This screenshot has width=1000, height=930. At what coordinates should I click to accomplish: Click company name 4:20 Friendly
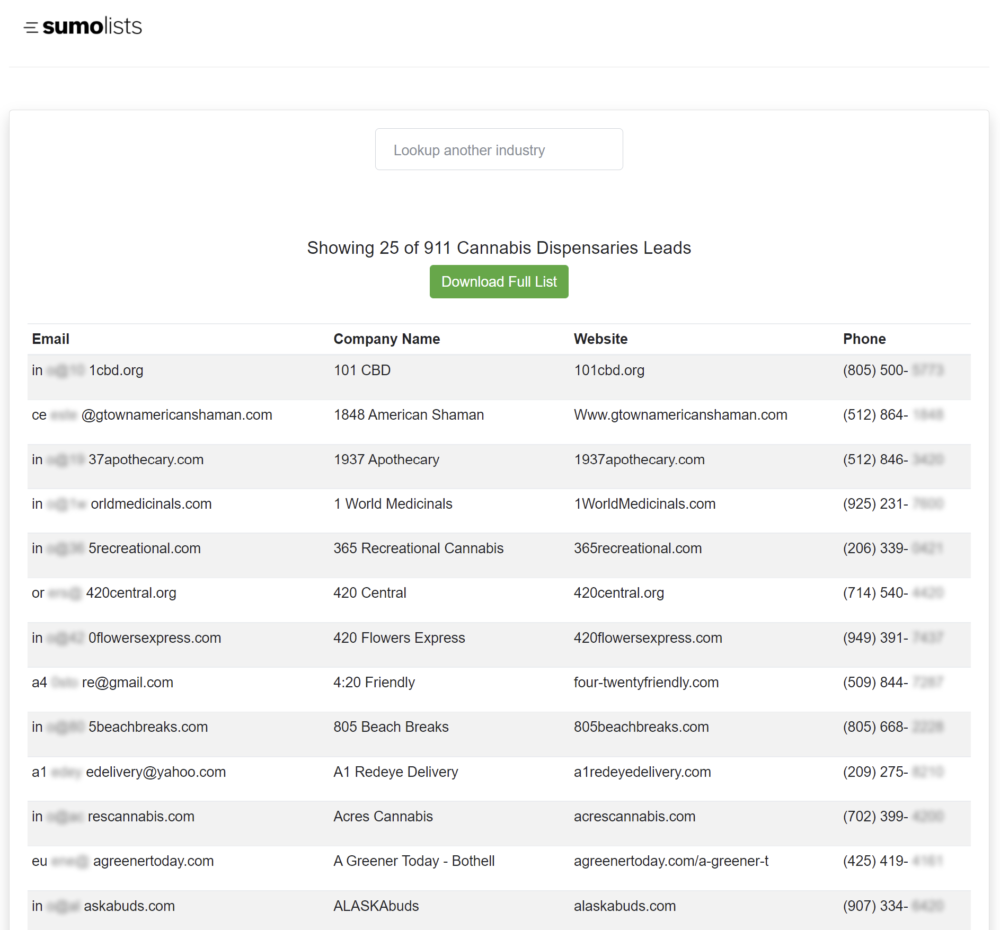pos(374,683)
